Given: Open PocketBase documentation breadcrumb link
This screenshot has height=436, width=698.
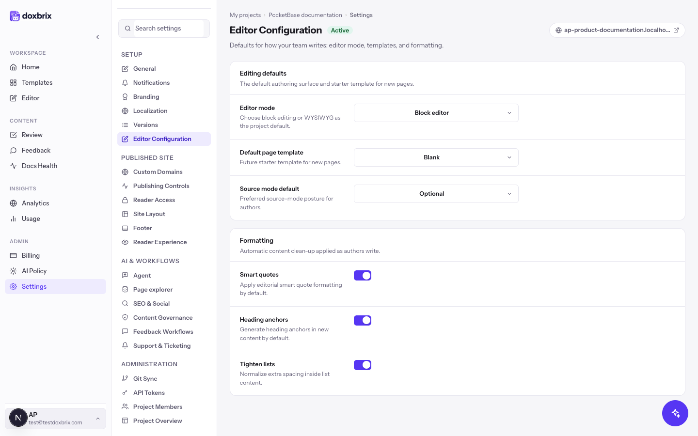Looking at the screenshot, I should (x=305, y=15).
